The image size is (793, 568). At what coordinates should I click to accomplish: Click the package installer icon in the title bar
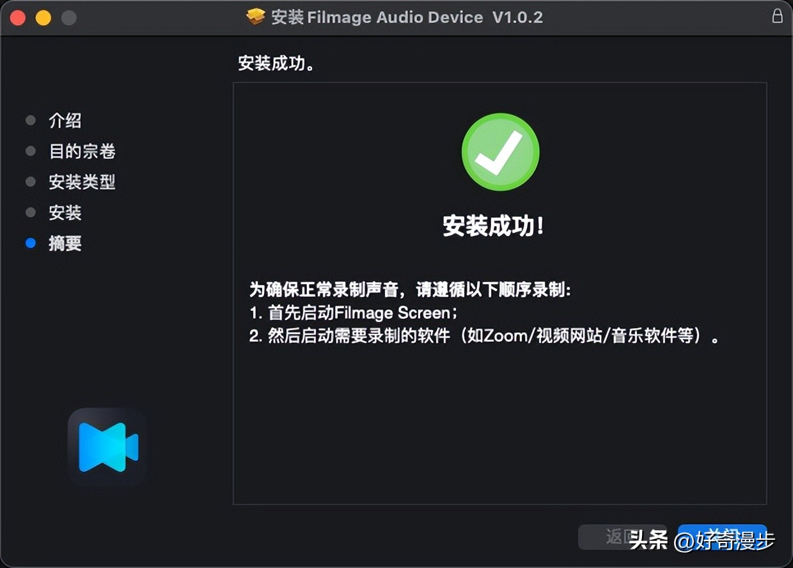point(255,17)
